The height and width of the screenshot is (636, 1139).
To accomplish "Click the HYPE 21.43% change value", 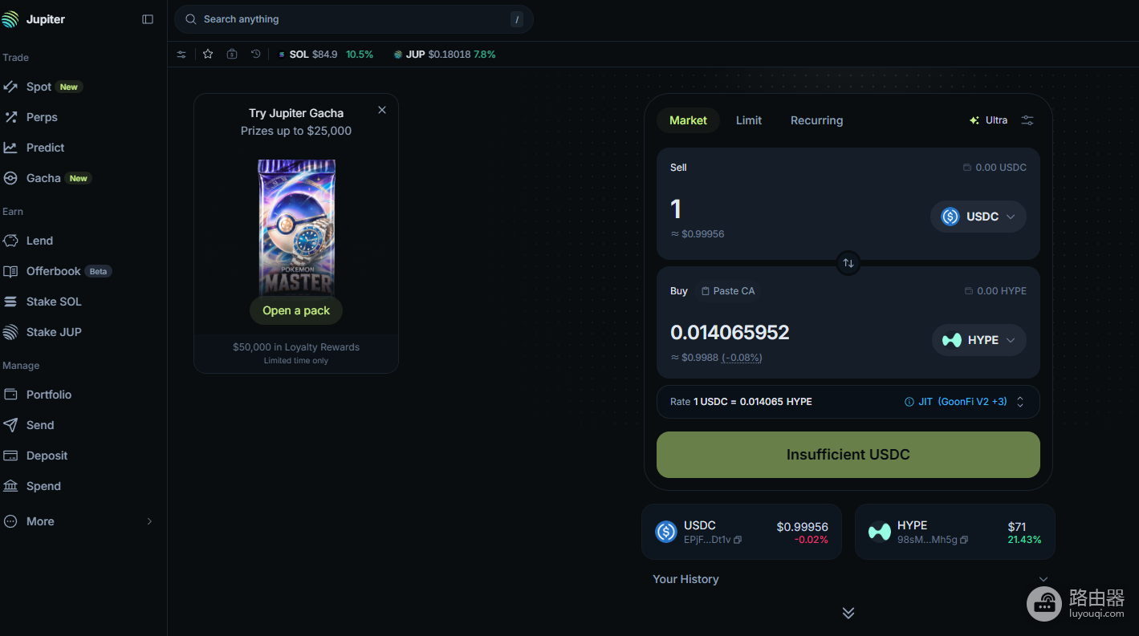I will 1024,540.
